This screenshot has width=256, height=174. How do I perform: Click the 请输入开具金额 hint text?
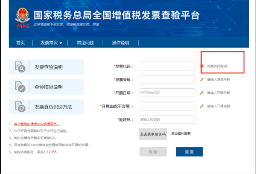pos(218,106)
